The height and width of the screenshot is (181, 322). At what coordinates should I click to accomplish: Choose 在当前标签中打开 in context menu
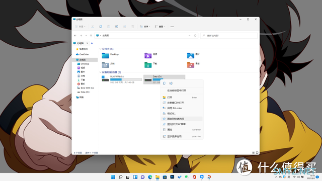[x=182, y=90]
